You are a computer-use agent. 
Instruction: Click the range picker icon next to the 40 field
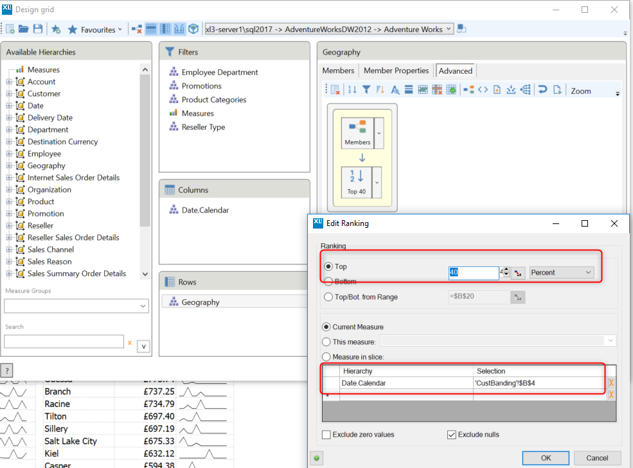[x=518, y=273]
